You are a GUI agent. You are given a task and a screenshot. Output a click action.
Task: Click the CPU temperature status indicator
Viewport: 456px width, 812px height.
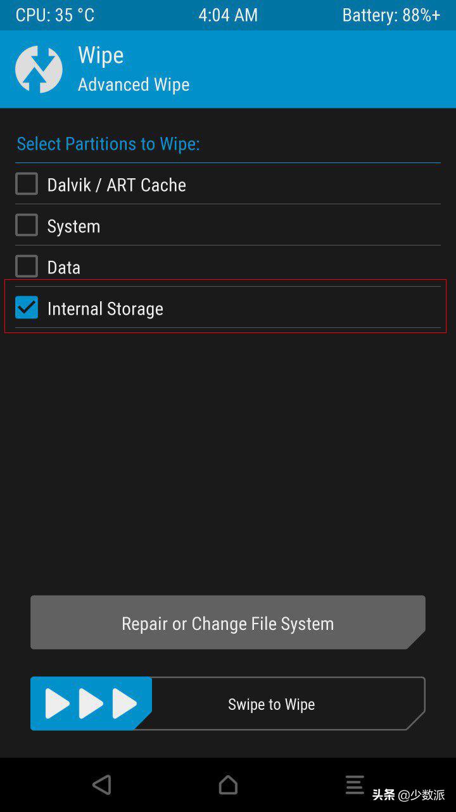(55, 15)
